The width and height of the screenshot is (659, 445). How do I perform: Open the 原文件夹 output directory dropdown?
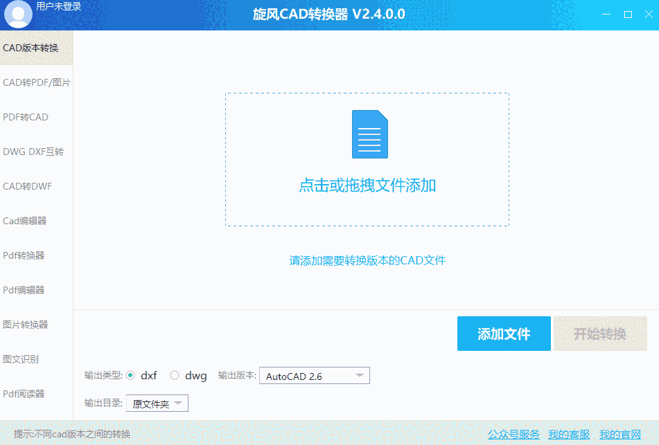157,402
